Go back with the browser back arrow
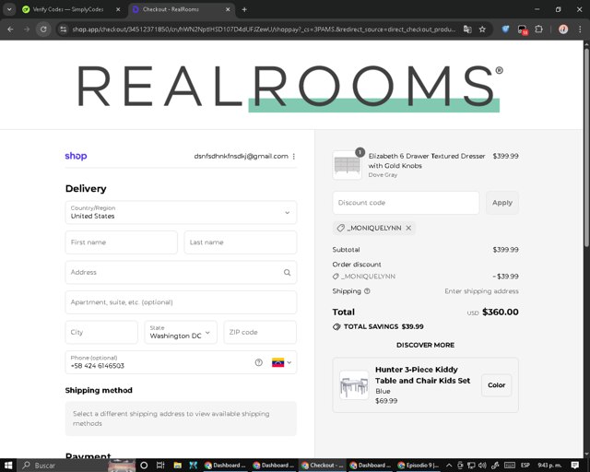 pos(10,29)
